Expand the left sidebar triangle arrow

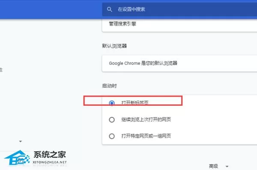21,141
